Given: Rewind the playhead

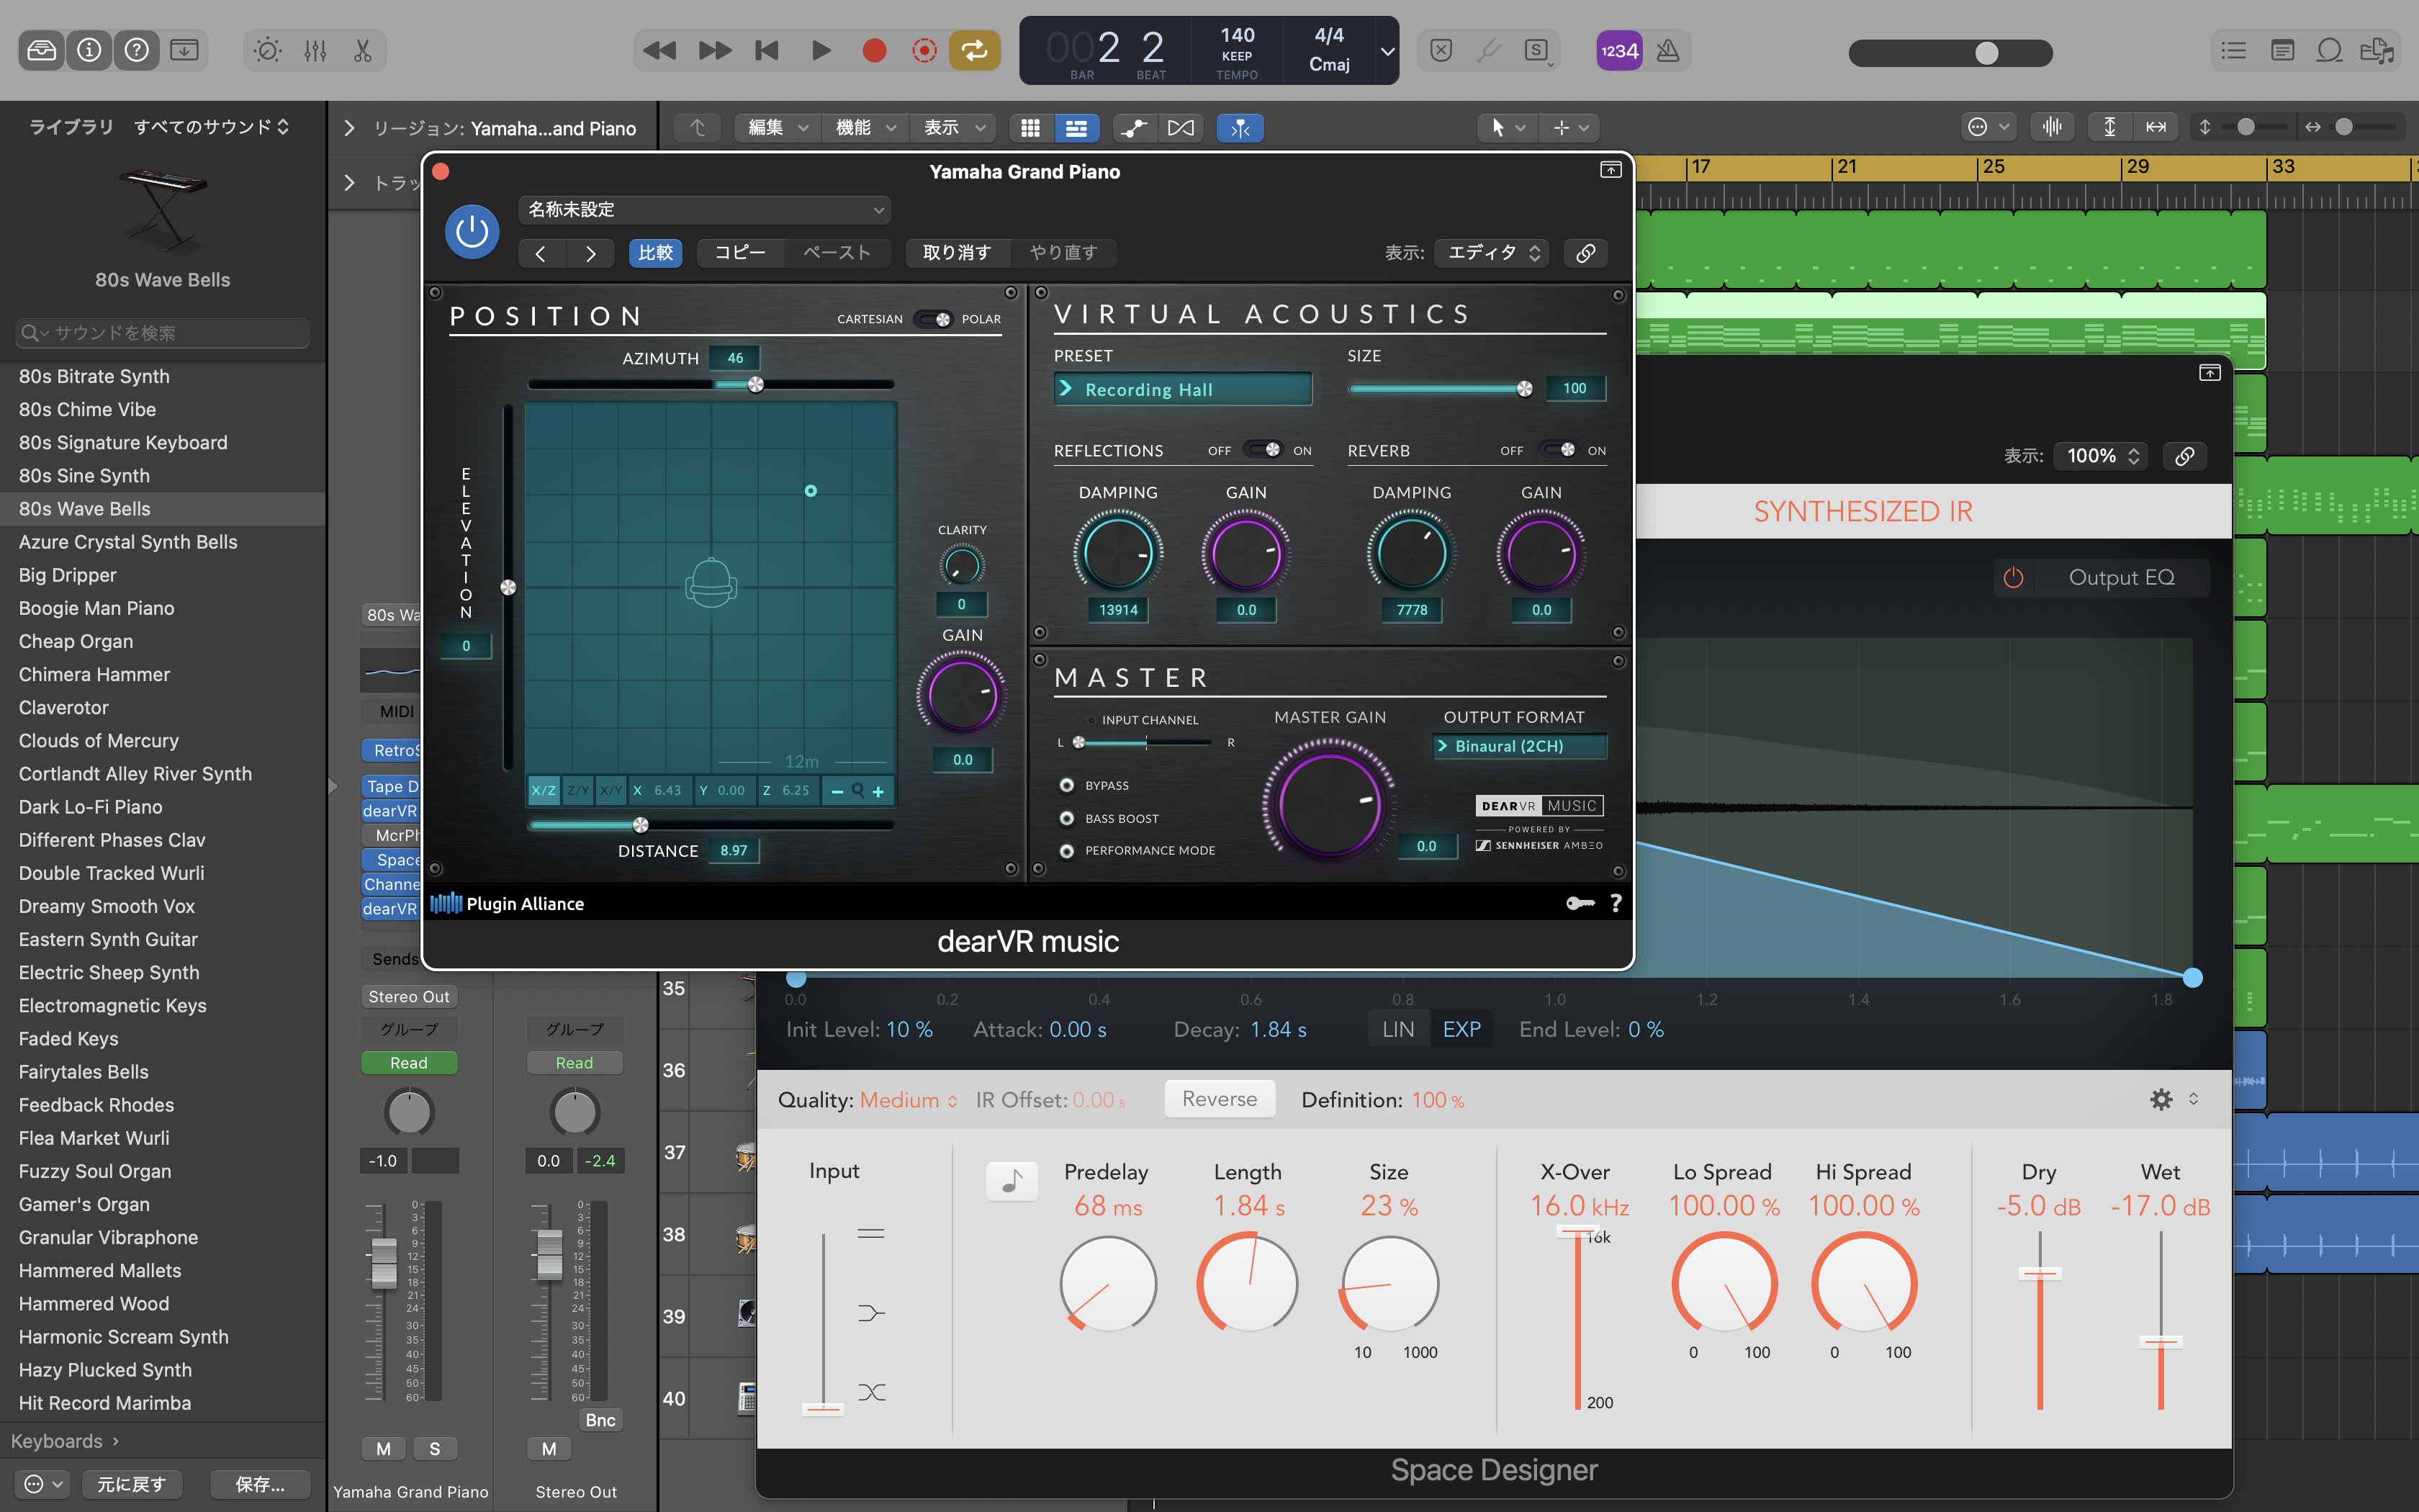Looking at the screenshot, I should pyautogui.click(x=659, y=50).
